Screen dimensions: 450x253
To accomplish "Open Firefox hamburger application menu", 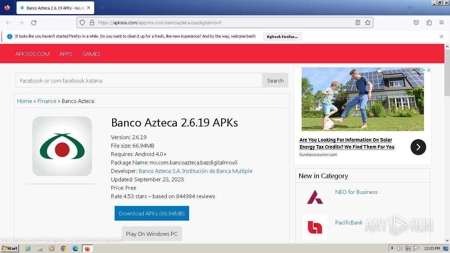I will 442,22.
